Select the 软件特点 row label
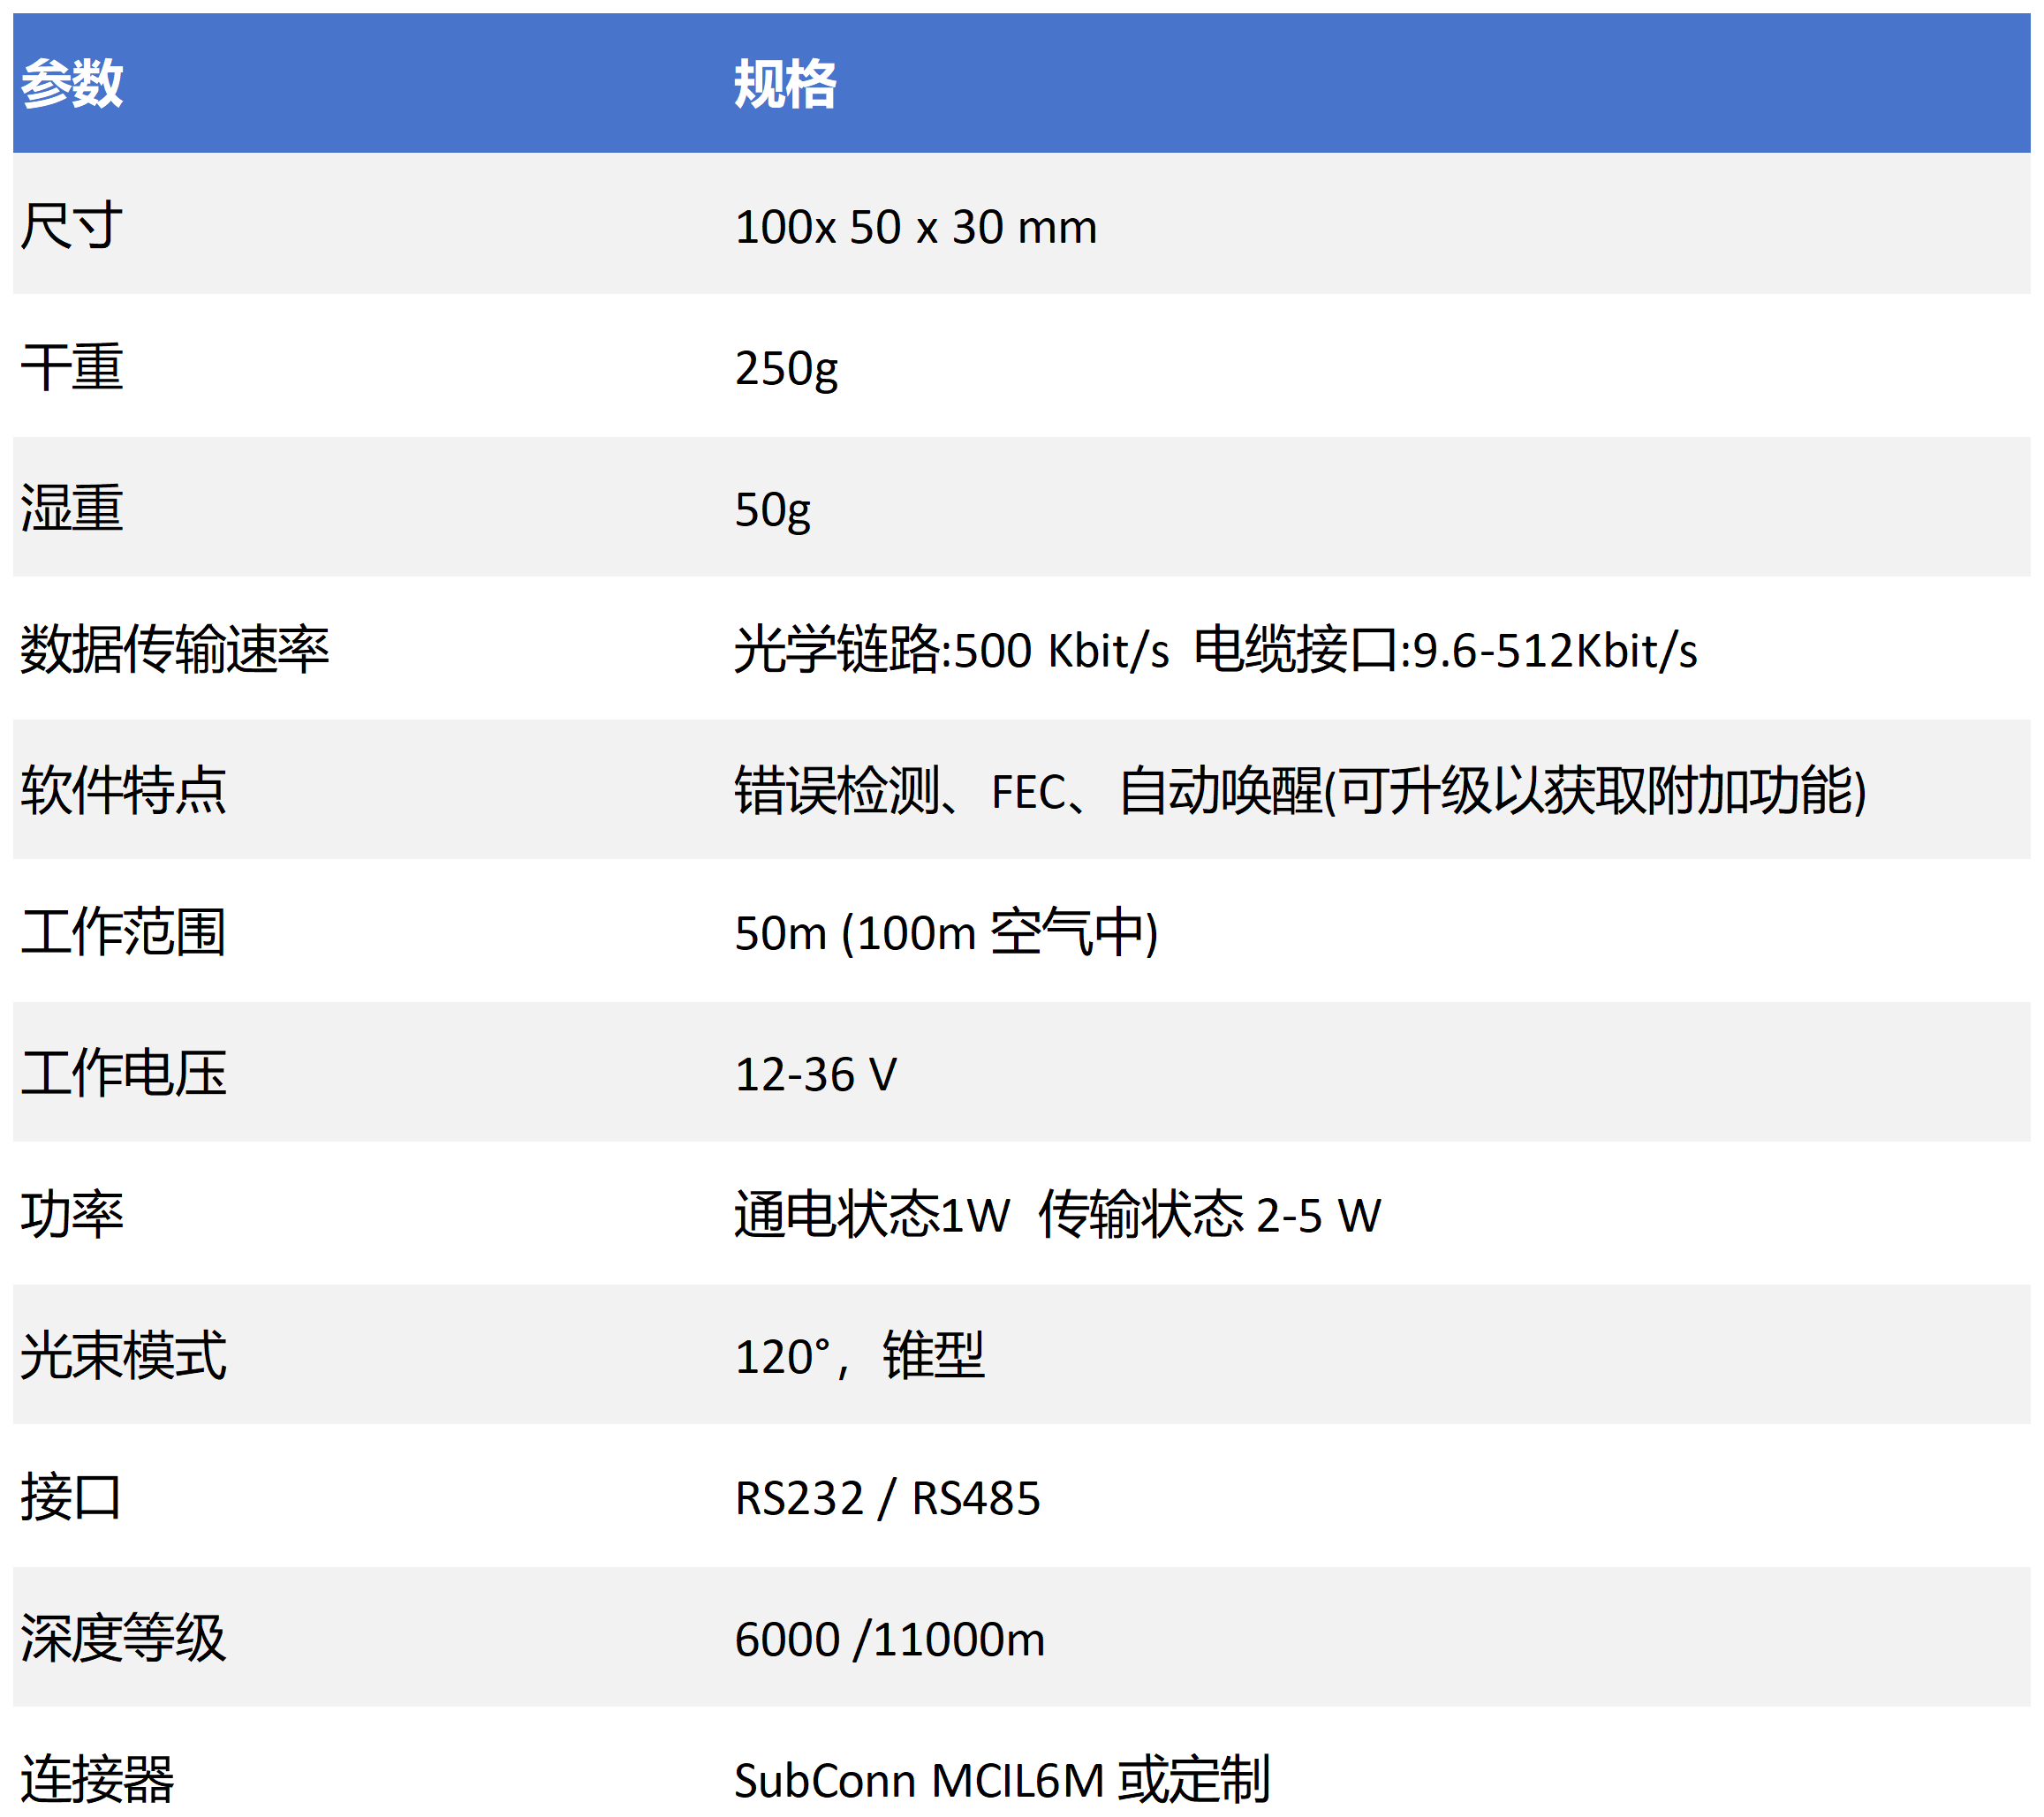This screenshot has width=2044, height=1817. click(x=124, y=790)
